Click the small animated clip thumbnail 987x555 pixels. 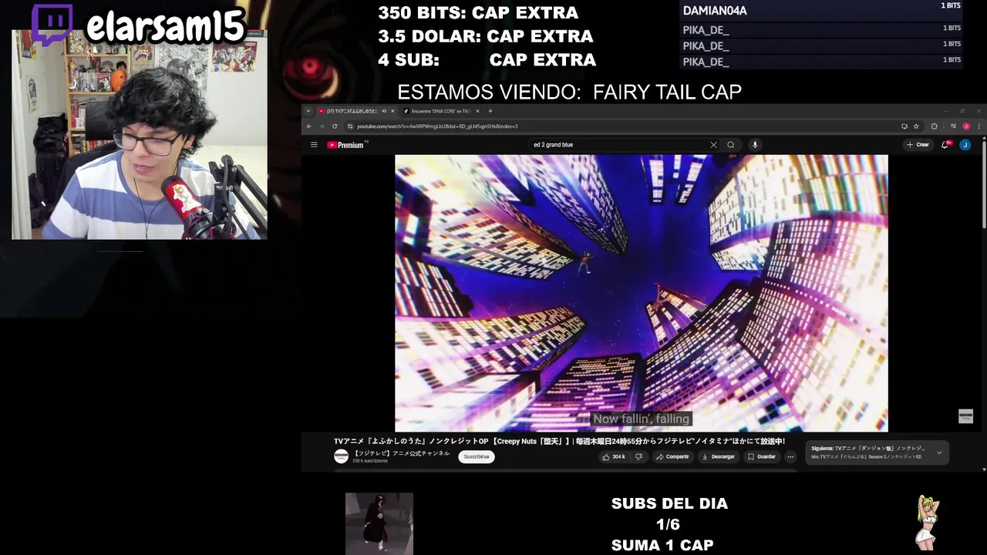[379, 523]
